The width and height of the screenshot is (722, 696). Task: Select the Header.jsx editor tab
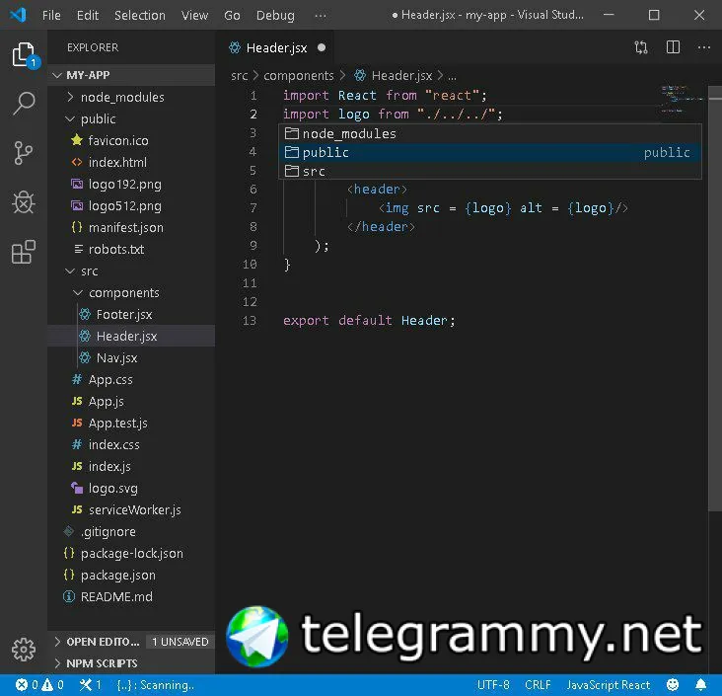[x=277, y=48]
